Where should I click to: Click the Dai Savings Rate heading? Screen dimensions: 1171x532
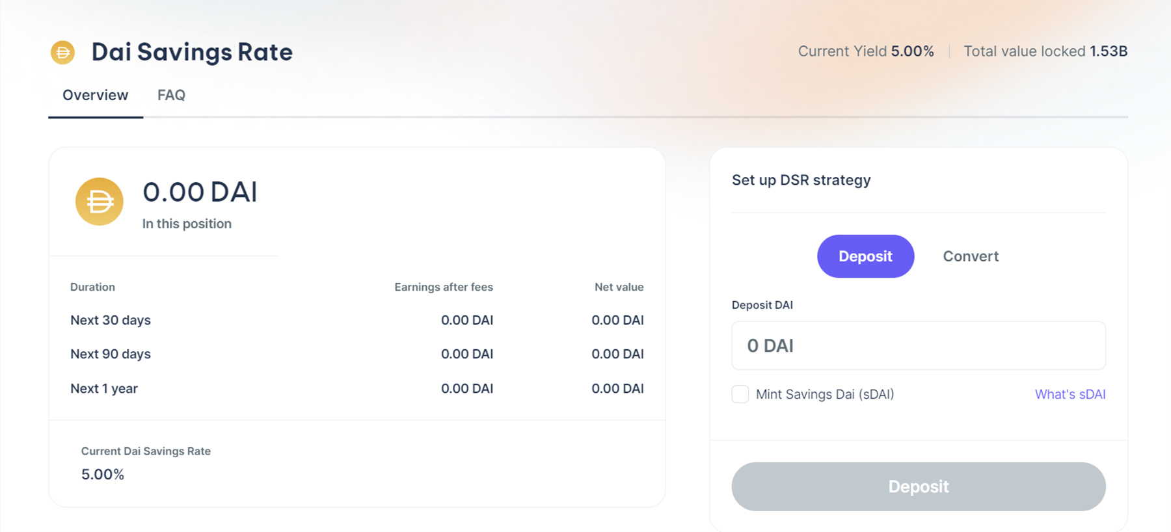pyautogui.click(x=192, y=52)
